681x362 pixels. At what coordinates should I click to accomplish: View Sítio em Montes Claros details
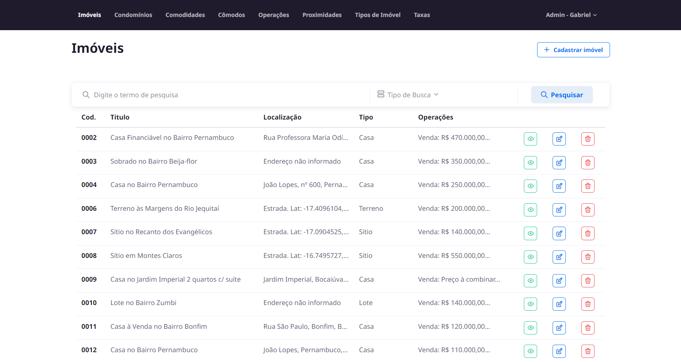pyautogui.click(x=530, y=257)
